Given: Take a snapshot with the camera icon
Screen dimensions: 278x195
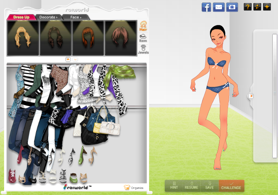Looking at the screenshot, I should 232,7.
